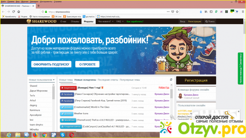Switch to the 'Новые темы' tab
246x138 pixels.
(66, 80)
